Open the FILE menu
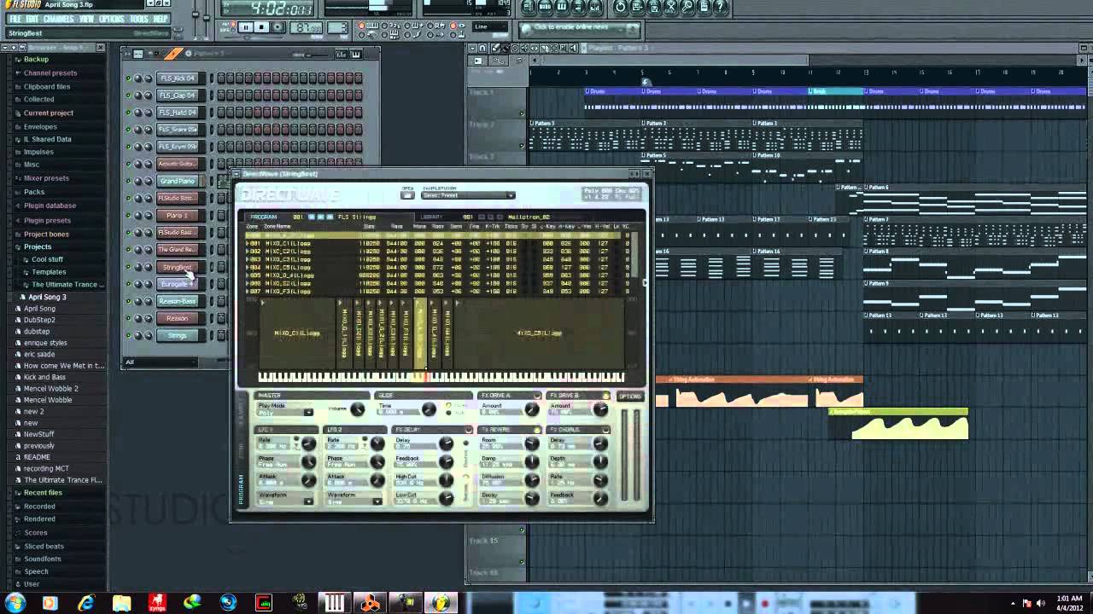Viewport: 1093px width, 614px height. click(15, 19)
